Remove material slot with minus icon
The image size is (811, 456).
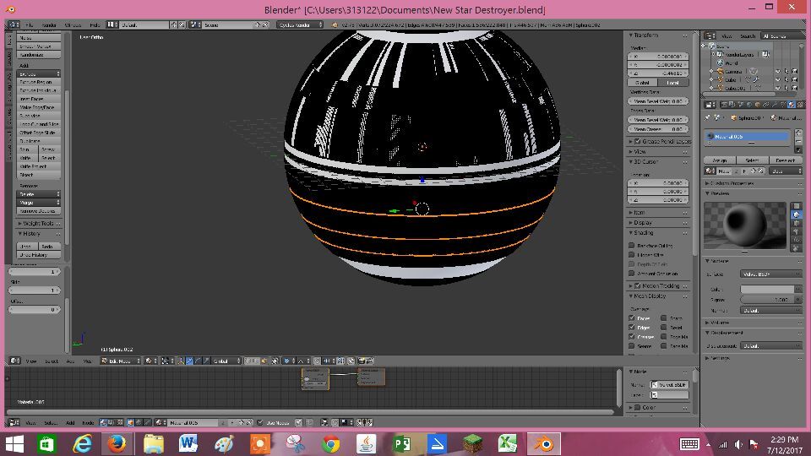click(x=798, y=141)
